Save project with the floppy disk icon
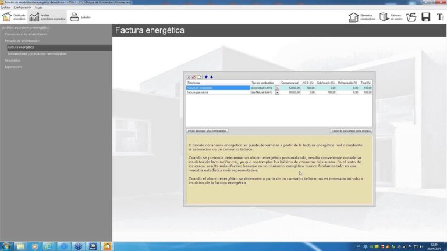The height and width of the screenshot is (251, 447). point(425,17)
